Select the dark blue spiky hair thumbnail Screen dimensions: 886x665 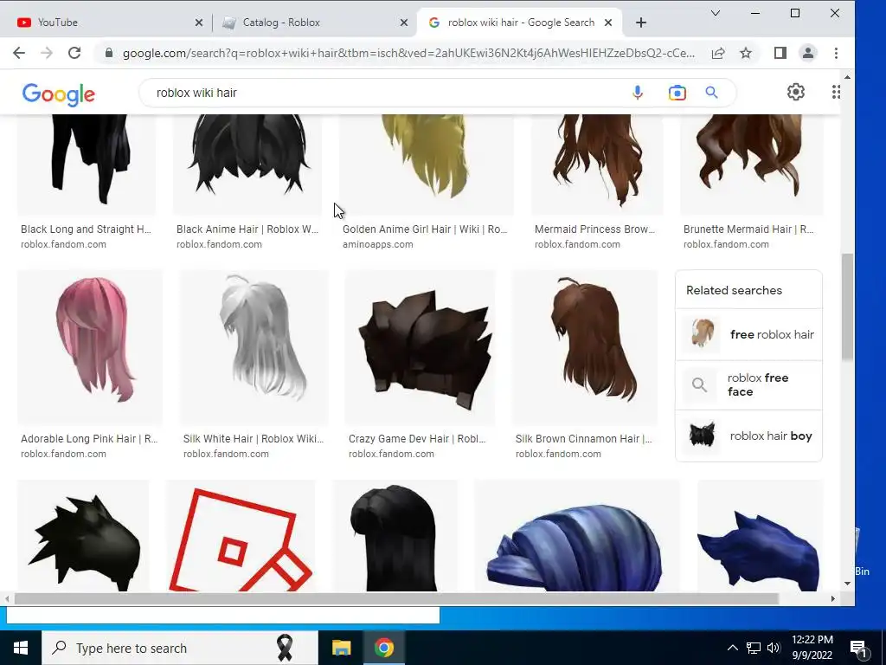point(760,535)
